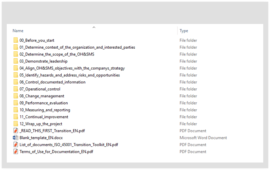Select the 06_Control_documented_information folder name
The image size is (270, 170).
(x=52, y=82)
